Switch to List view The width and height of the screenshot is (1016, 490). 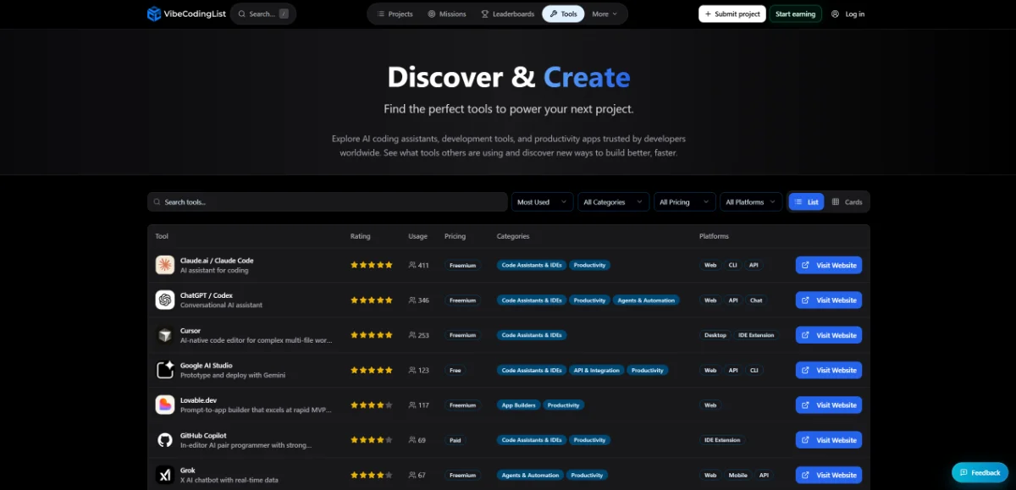coord(806,201)
